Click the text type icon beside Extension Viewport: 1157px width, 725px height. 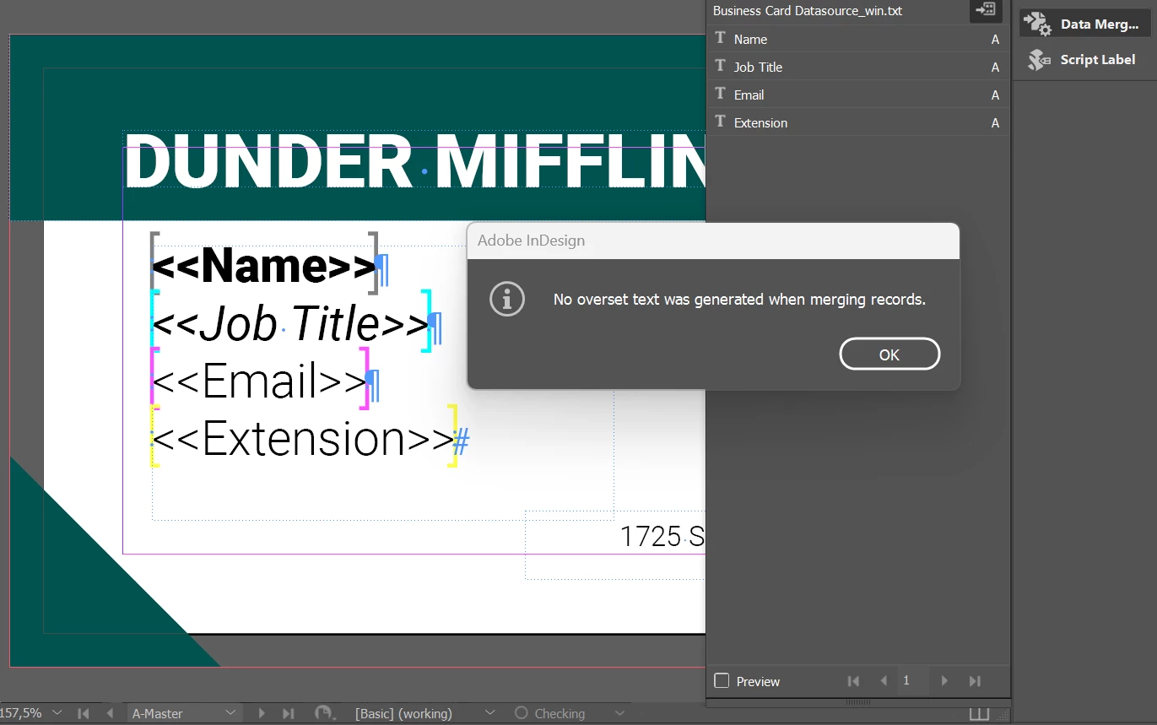point(720,122)
